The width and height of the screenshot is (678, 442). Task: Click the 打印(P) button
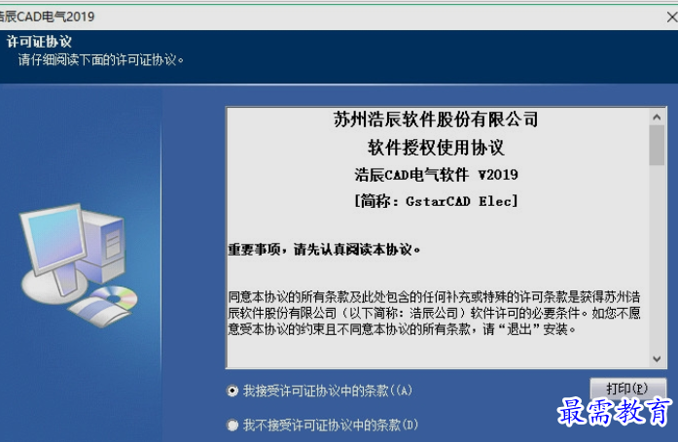coord(627,389)
